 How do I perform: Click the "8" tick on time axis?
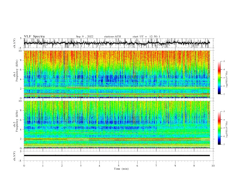coord(175,166)
